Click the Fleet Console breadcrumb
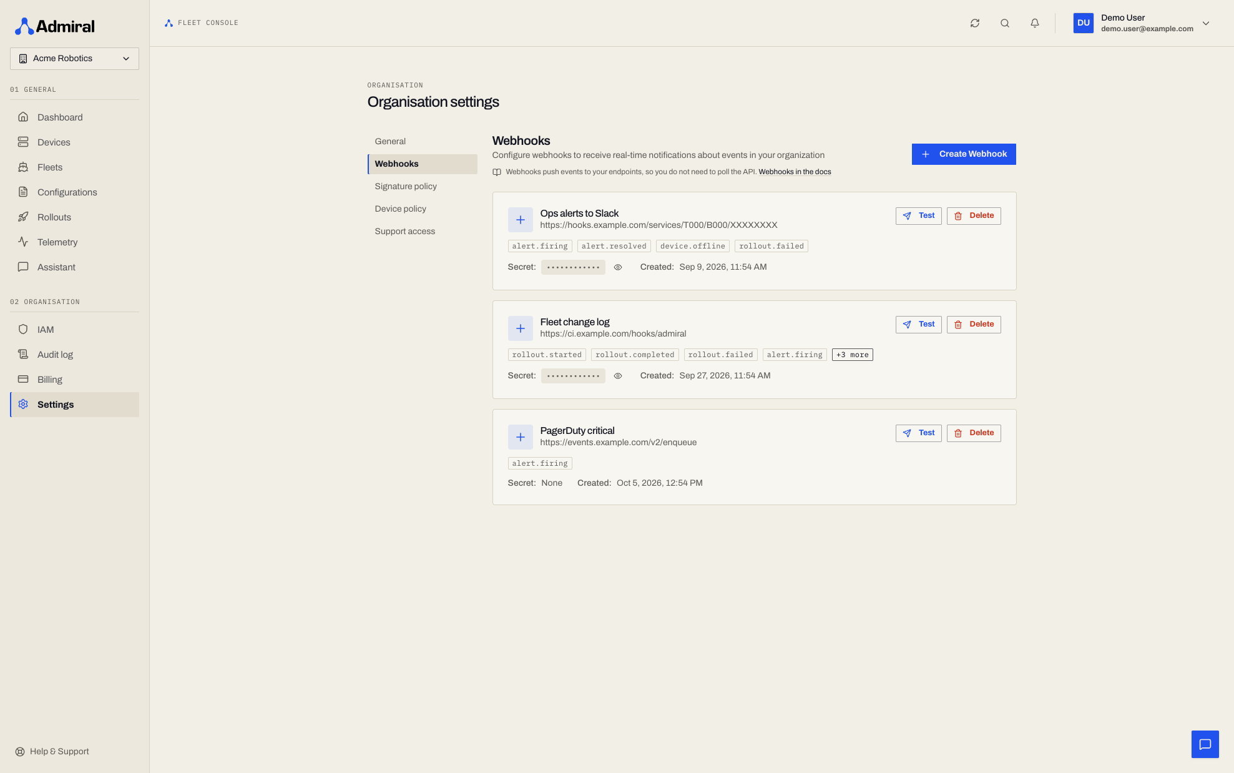 [202, 23]
